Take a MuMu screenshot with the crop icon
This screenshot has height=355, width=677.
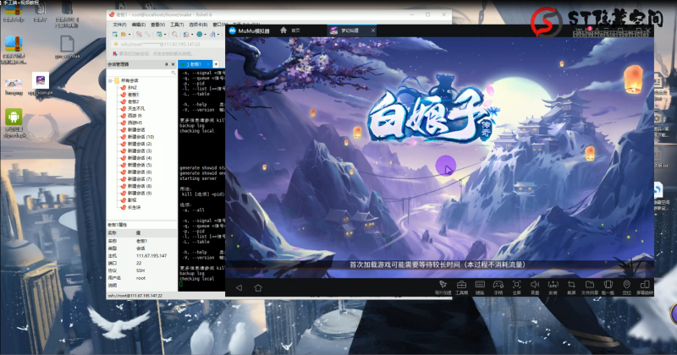coord(571,287)
